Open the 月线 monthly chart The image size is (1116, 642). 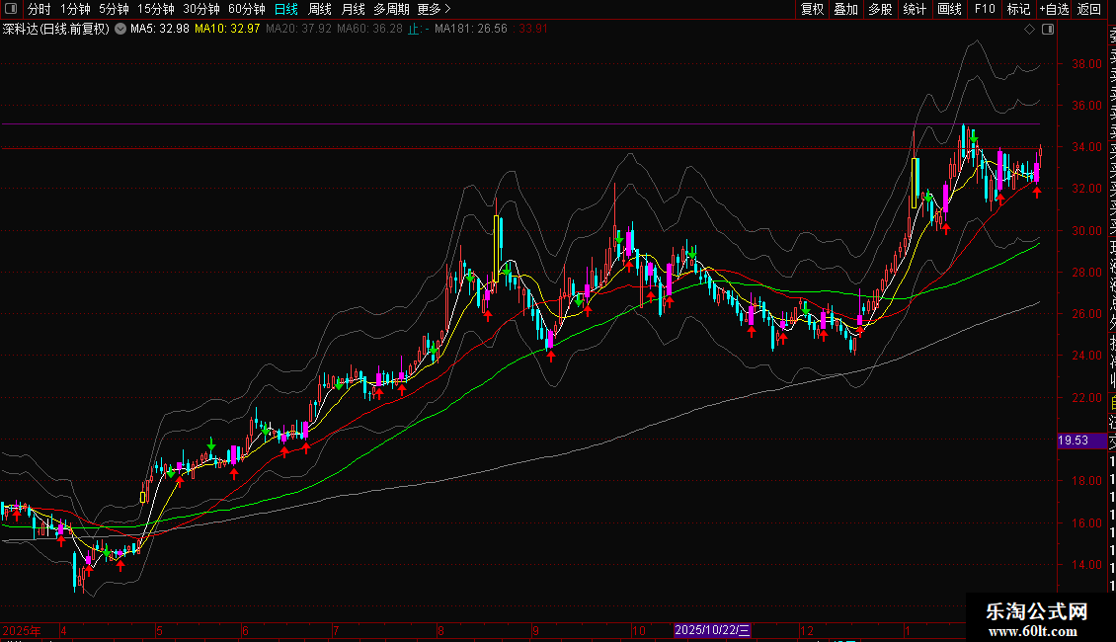(353, 9)
